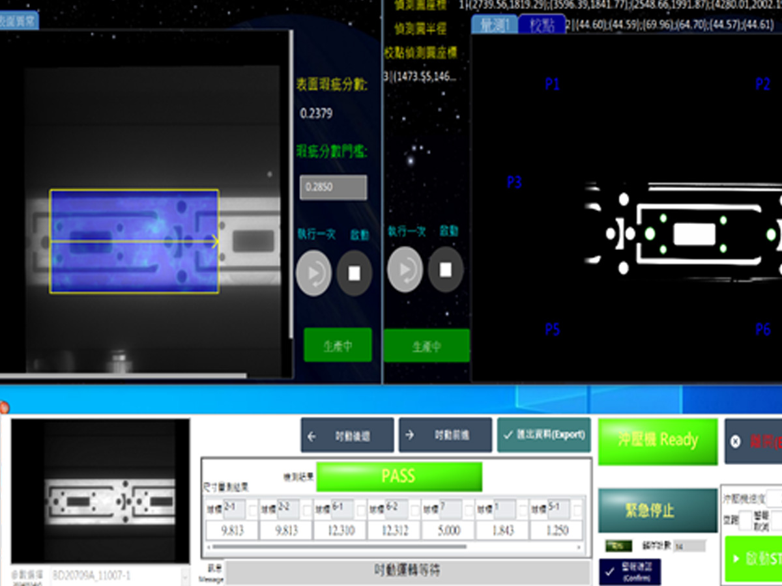Switch to the 量測1 tab

495,25
